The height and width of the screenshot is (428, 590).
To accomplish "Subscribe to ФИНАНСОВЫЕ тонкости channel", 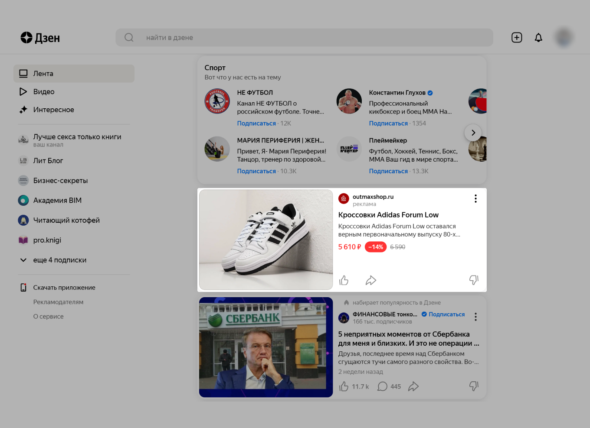I will [x=446, y=315].
